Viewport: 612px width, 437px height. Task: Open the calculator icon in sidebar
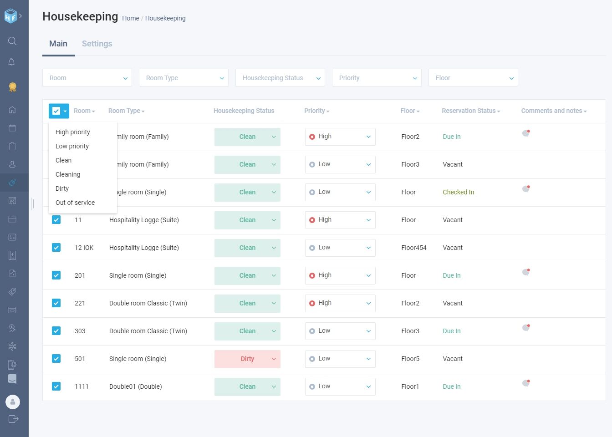pos(12,237)
